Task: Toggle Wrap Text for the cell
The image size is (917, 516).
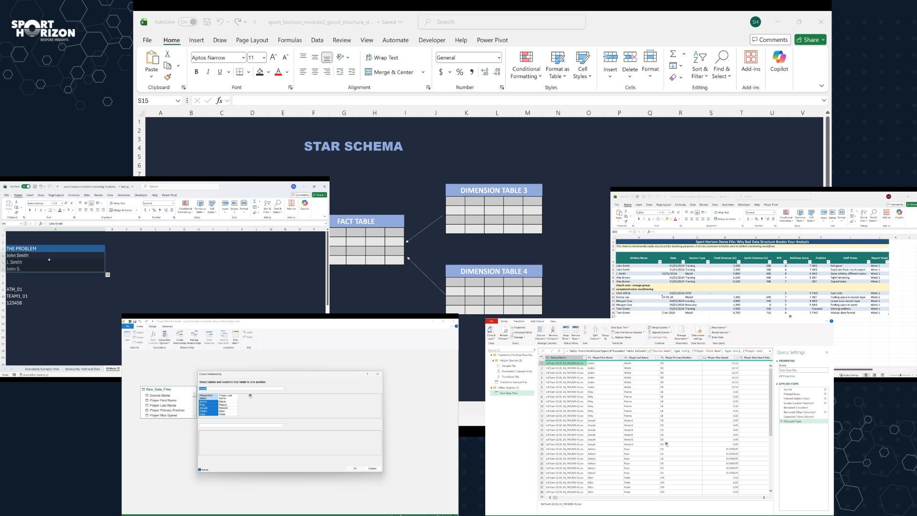Action: [x=381, y=57]
